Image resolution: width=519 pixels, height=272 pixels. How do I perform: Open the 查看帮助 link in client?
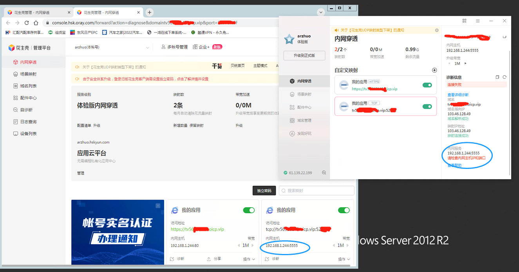[454, 165]
